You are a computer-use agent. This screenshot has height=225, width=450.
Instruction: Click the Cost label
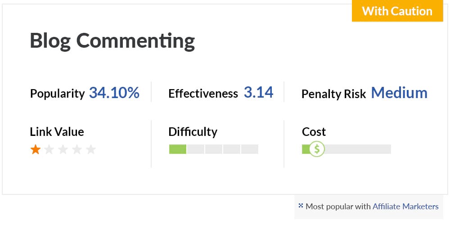coord(314,132)
